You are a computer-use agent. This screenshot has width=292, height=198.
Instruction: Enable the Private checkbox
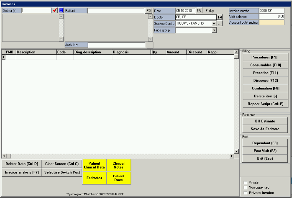pyautogui.click(x=245, y=182)
